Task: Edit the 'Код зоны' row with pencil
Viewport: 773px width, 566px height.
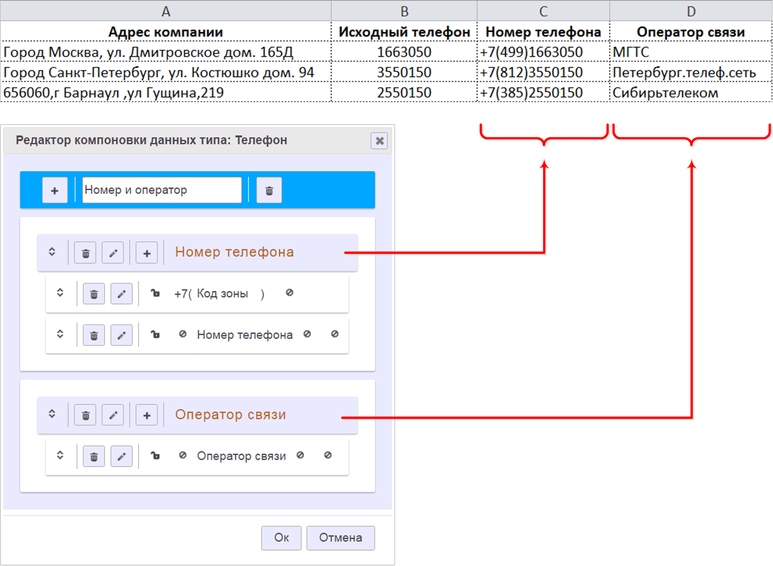Action: pos(121,294)
